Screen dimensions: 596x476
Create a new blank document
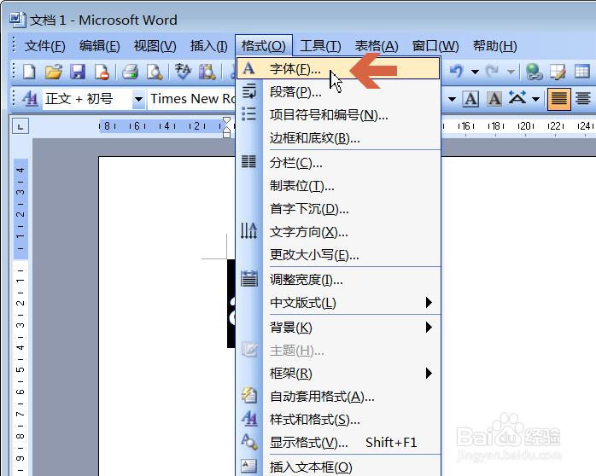(x=29, y=72)
